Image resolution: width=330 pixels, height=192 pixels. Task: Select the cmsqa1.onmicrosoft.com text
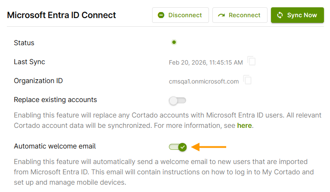point(204,81)
